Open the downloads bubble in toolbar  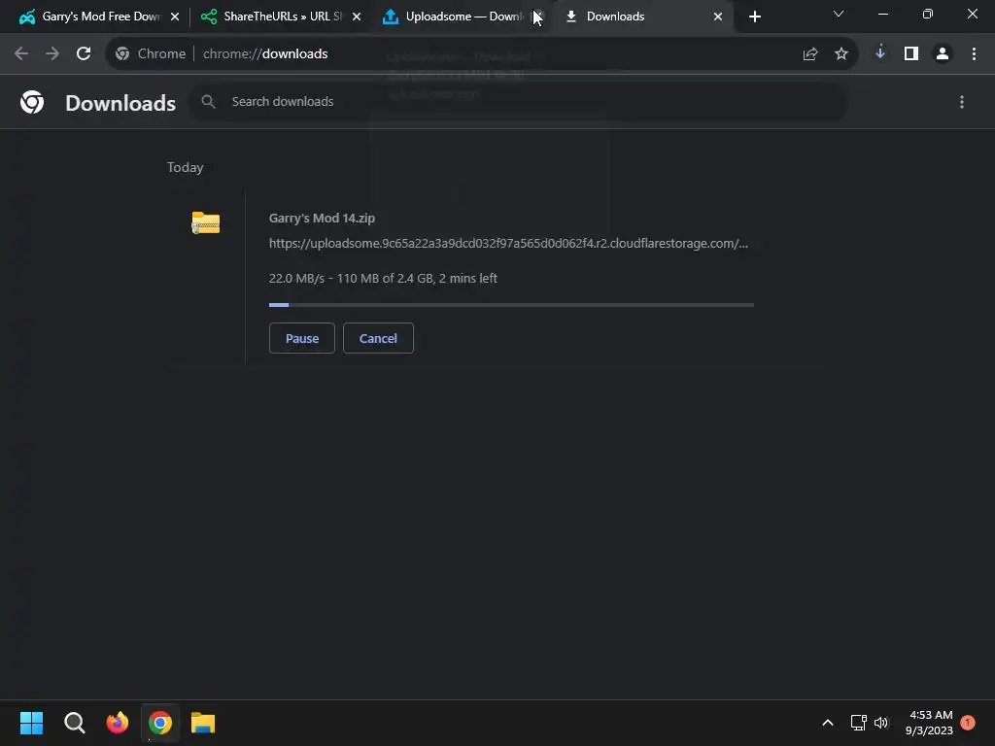point(880,53)
